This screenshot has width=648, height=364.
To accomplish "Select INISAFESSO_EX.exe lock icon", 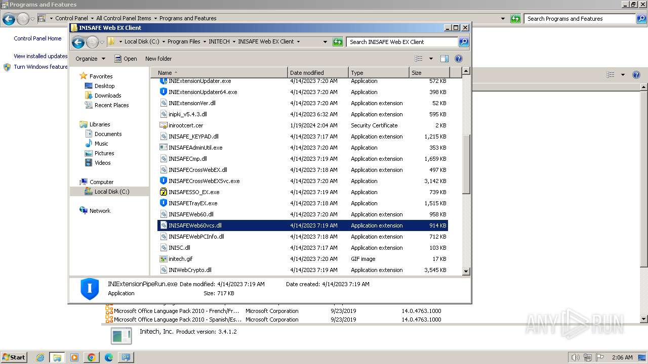I will pos(163,192).
